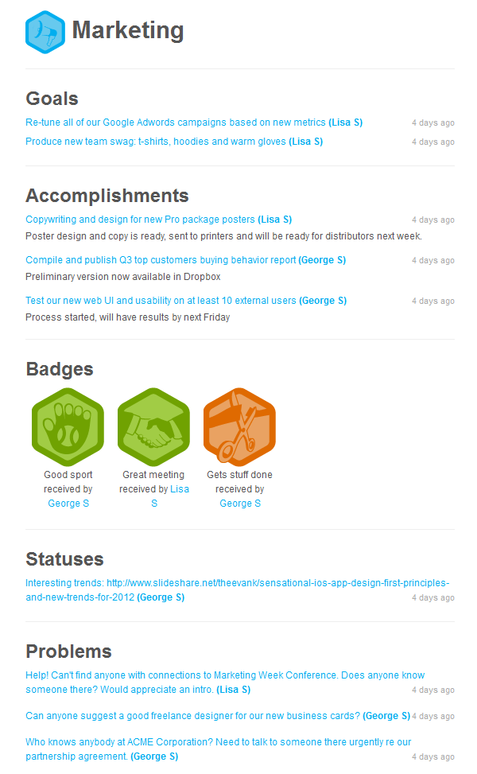Open the freelance designer business cards problem

click(x=218, y=716)
